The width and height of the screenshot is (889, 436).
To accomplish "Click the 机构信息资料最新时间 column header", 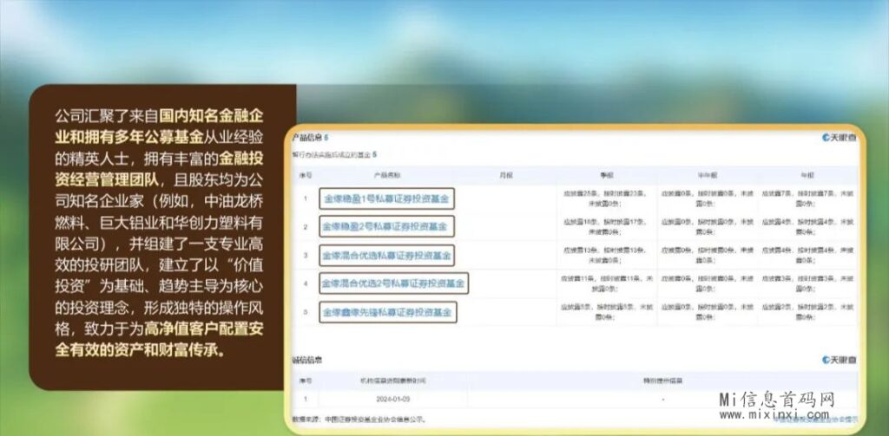I will [x=392, y=380].
